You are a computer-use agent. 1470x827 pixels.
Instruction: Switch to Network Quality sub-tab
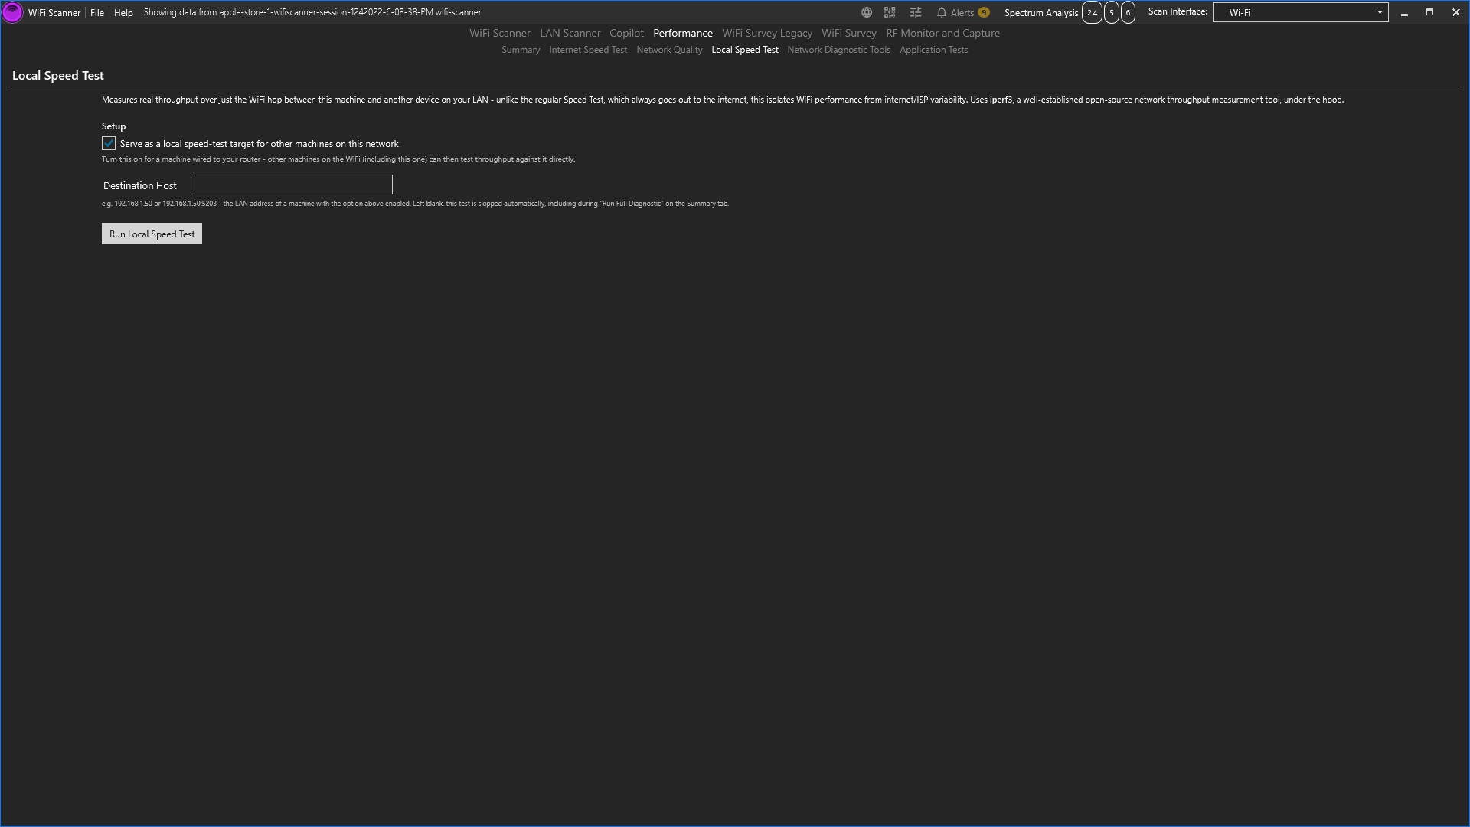669,50
